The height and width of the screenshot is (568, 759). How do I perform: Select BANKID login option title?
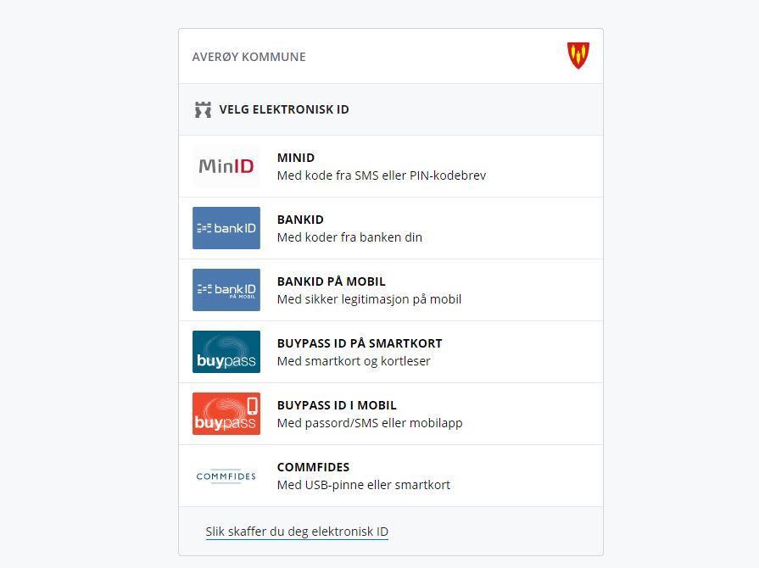tap(300, 220)
